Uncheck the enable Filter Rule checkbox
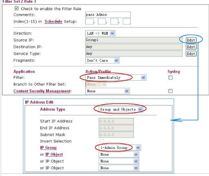 (17, 8)
